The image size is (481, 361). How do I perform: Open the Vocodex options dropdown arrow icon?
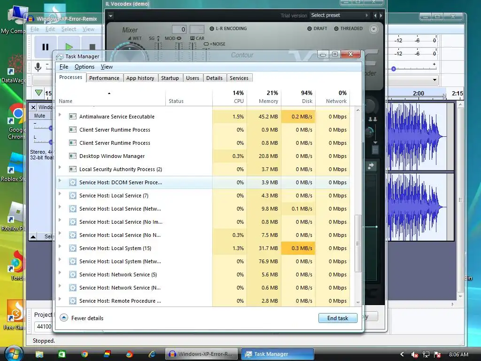pos(111,16)
